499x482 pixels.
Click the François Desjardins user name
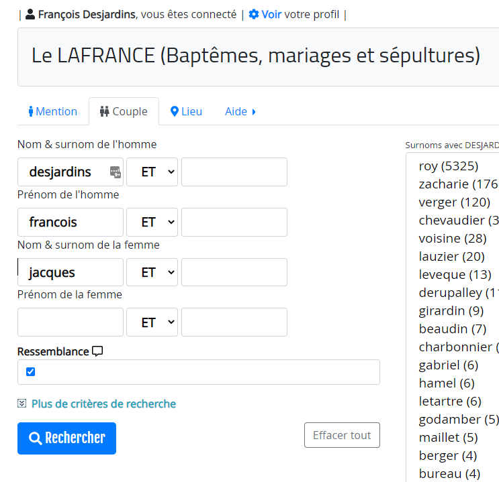pyautogui.click(x=87, y=14)
